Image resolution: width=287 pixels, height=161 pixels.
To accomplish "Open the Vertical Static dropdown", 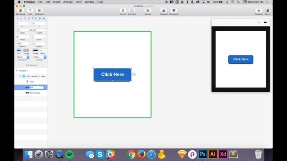I will pyautogui.click(x=39, y=57).
